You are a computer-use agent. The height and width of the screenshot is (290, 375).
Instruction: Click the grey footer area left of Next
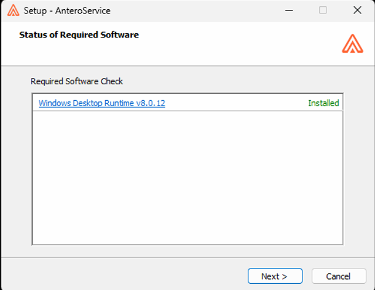123,276
